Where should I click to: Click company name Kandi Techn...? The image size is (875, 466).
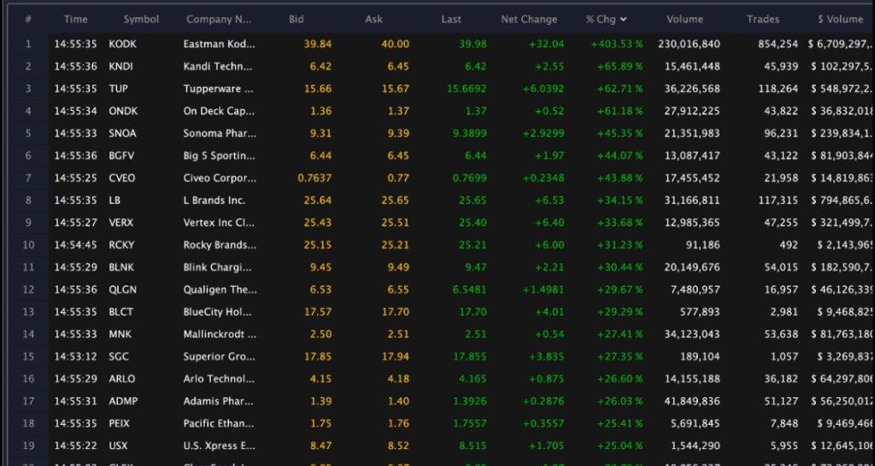coord(218,67)
